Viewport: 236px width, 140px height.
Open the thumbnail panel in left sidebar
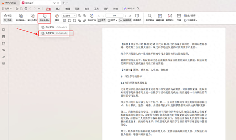[4, 37]
